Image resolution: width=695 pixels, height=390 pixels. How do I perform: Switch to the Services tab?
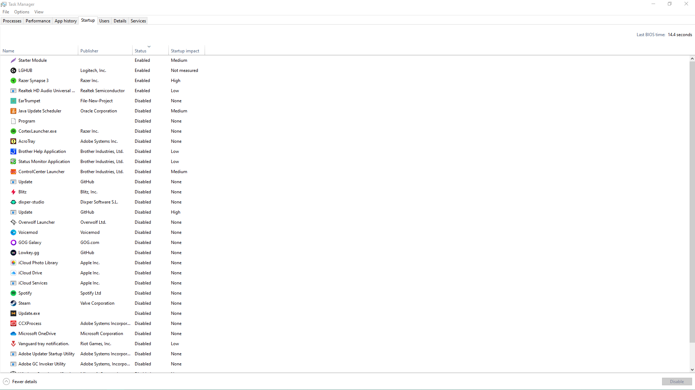coord(138,21)
